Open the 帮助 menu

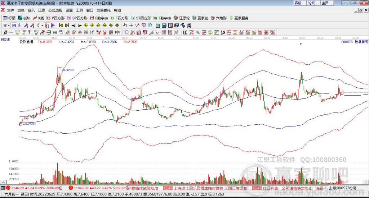(117, 10)
